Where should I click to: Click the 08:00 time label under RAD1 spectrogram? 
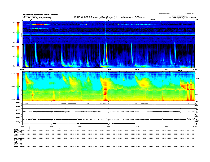[80, 70]
